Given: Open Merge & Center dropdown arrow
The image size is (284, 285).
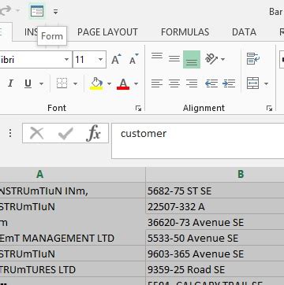Looking at the screenshot, I should (266, 83).
